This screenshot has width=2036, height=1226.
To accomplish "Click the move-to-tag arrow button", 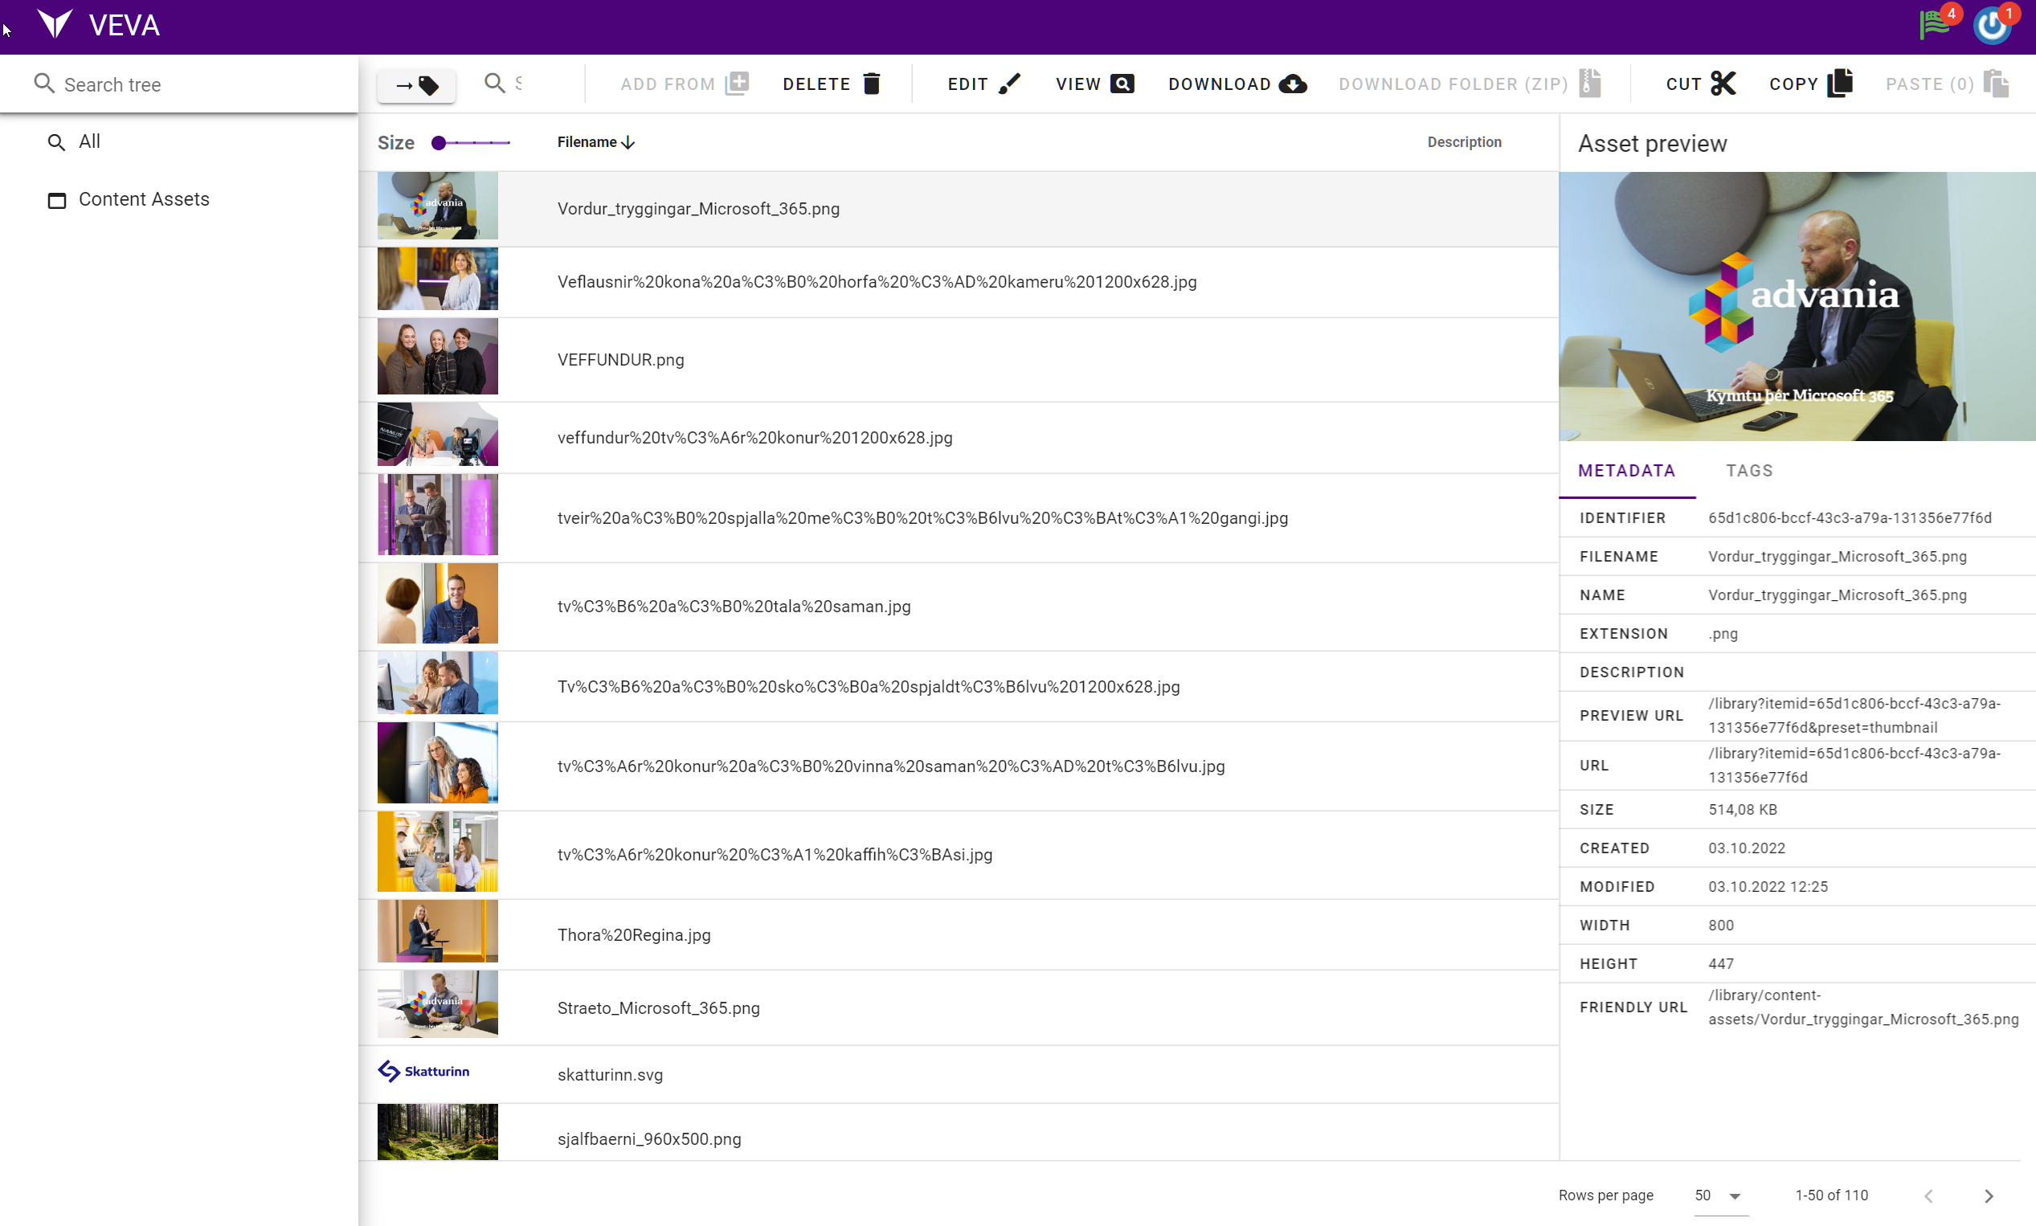I will 415,85.
